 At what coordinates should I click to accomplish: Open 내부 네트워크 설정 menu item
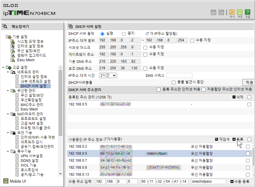[x=36, y=81]
